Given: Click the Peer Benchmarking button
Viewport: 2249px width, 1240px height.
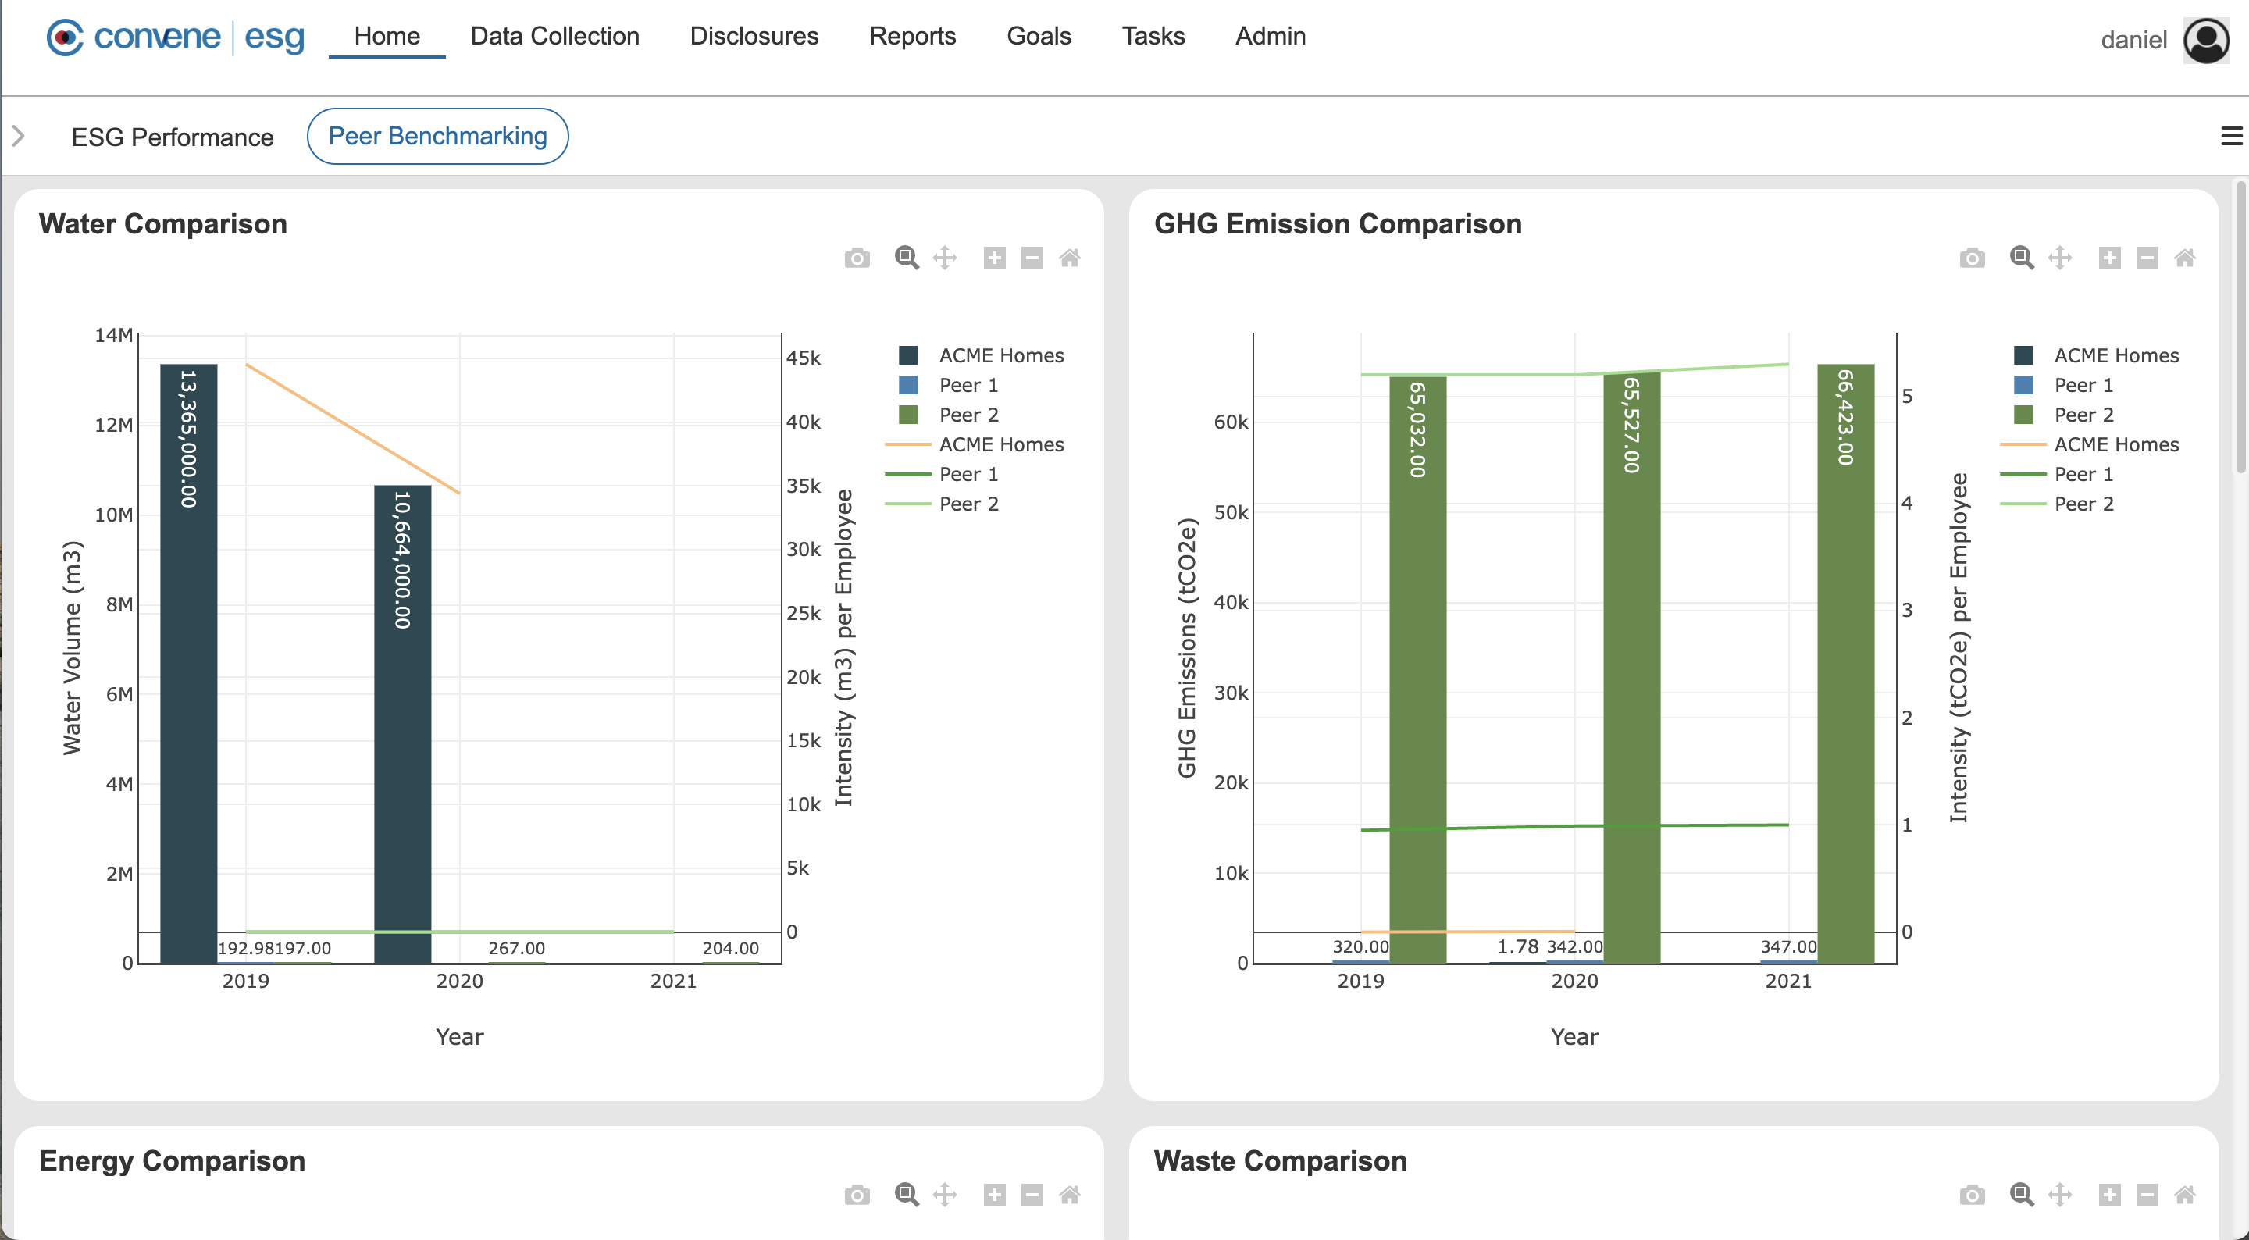Looking at the screenshot, I should (x=437, y=136).
